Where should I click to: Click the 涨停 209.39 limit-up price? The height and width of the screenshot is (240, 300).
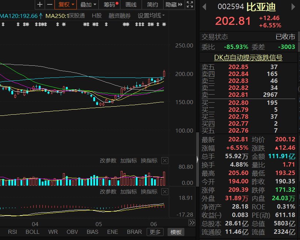(239, 190)
